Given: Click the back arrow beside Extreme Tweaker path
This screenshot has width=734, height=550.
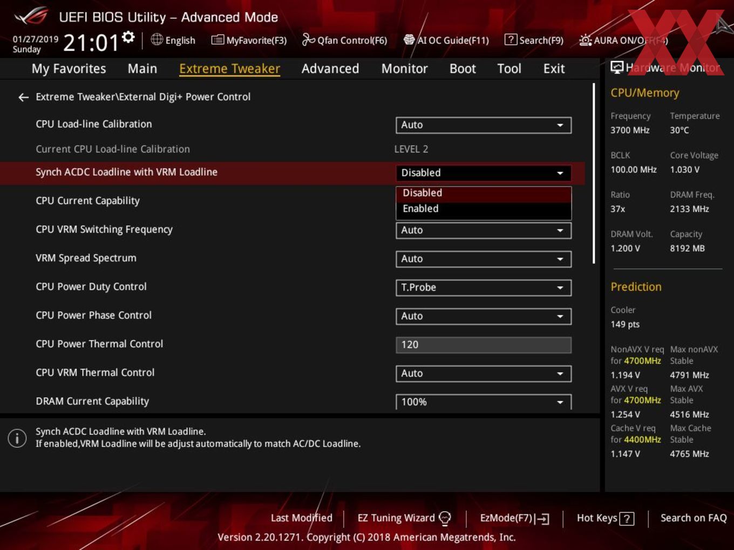Looking at the screenshot, I should tap(23, 97).
